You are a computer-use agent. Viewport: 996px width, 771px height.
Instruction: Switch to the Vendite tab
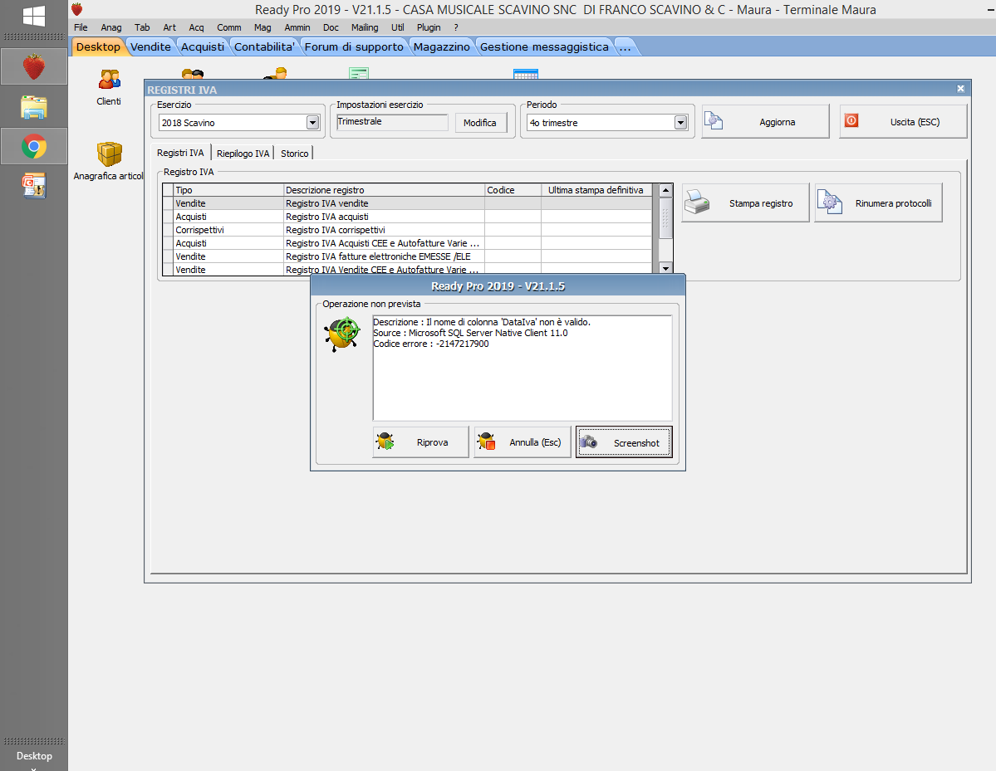click(x=150, y=47)
